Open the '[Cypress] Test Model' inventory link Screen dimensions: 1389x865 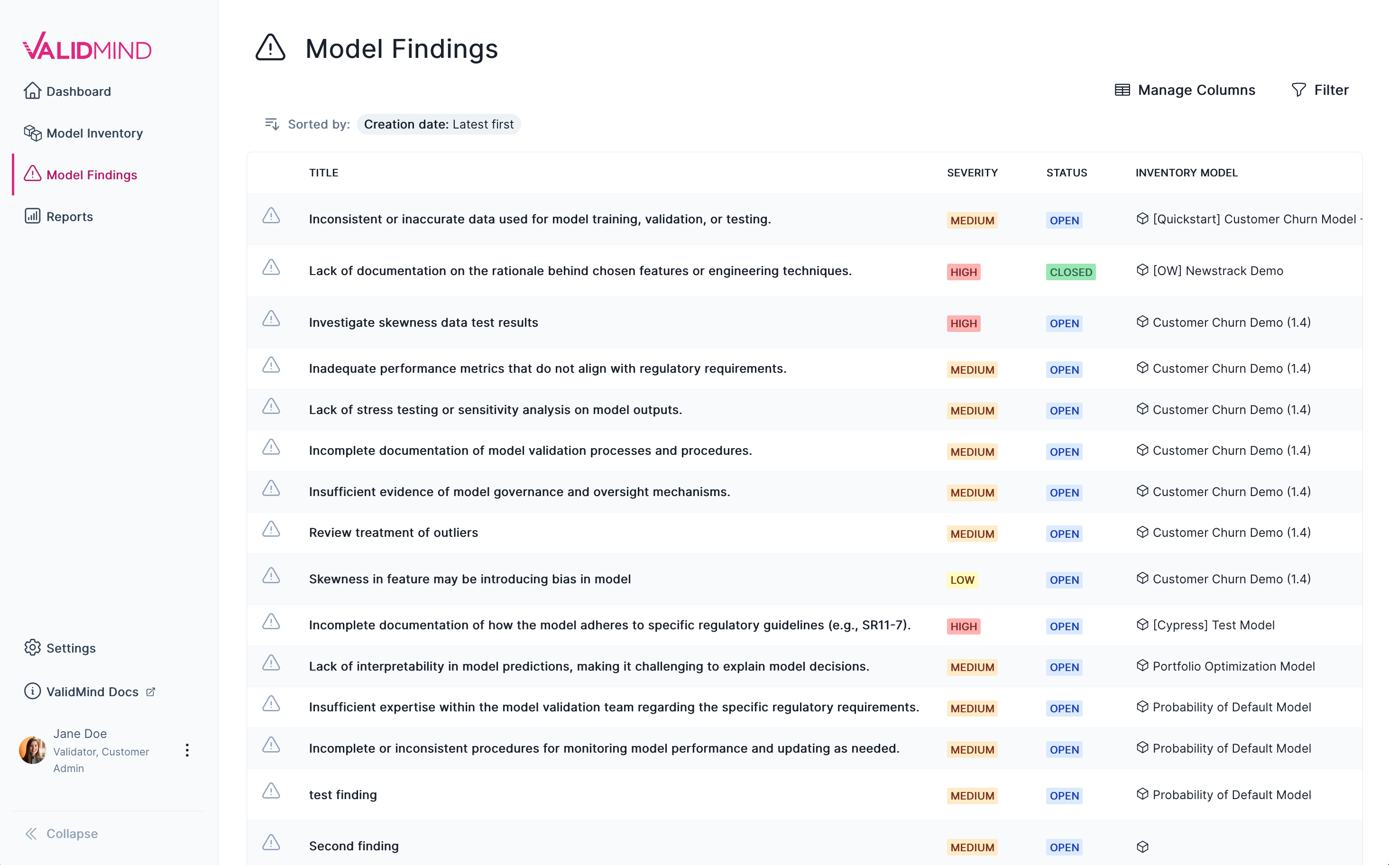(x=1214, y=625)
